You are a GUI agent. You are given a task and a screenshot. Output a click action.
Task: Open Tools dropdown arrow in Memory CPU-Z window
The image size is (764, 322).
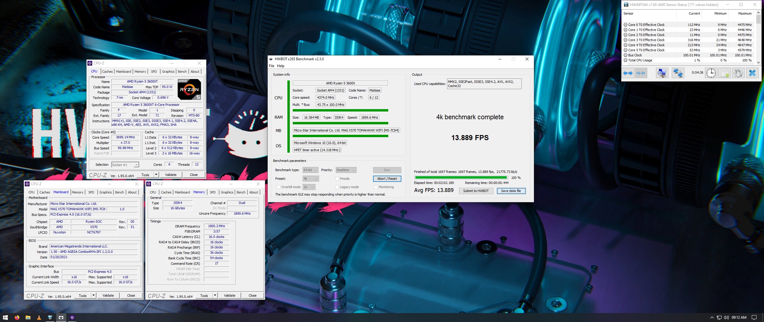click(x=215, y=296)
